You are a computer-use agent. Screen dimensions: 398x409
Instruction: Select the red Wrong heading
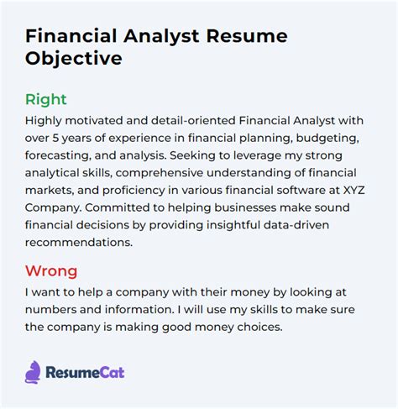tap(51, 270)
